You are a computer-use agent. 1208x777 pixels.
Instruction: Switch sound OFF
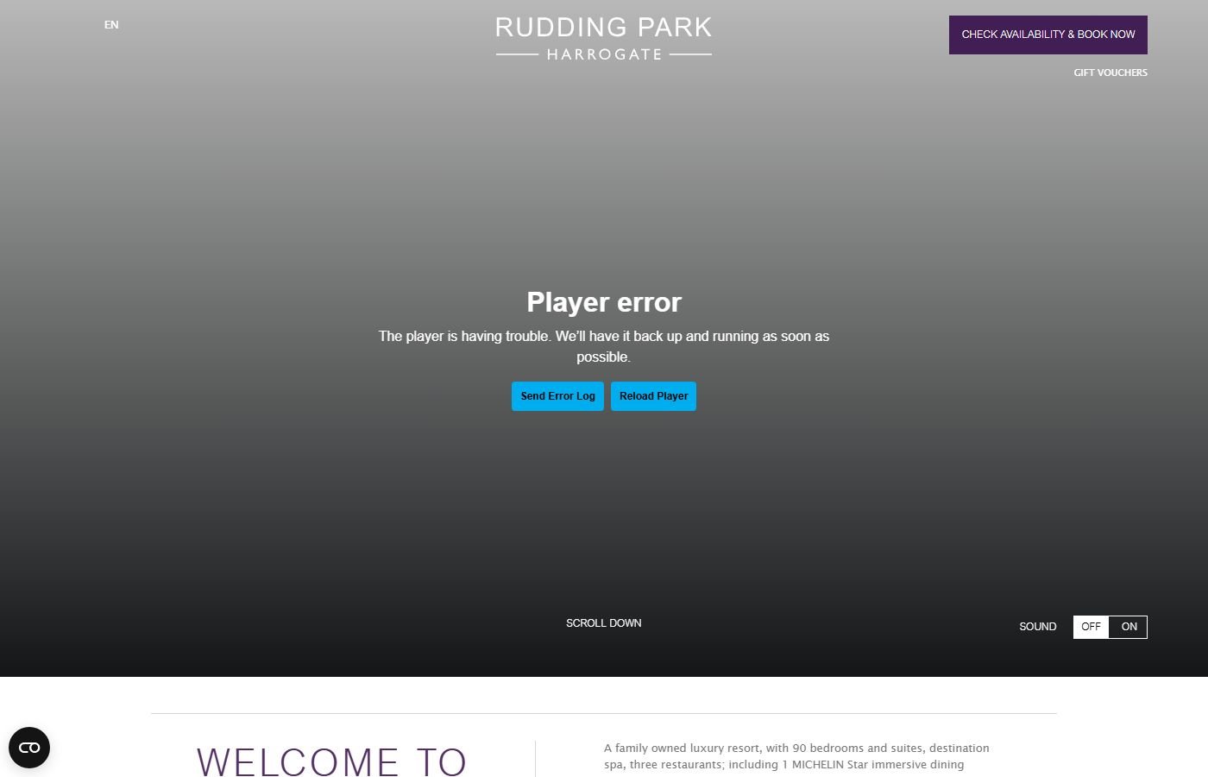[x=1091, y=627]
